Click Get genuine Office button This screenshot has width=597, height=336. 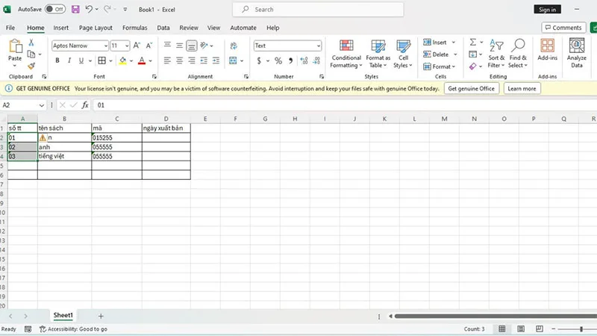(x=472, y=88)
